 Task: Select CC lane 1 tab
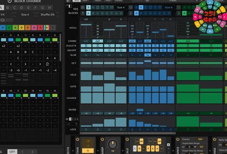tap(70, 119)
